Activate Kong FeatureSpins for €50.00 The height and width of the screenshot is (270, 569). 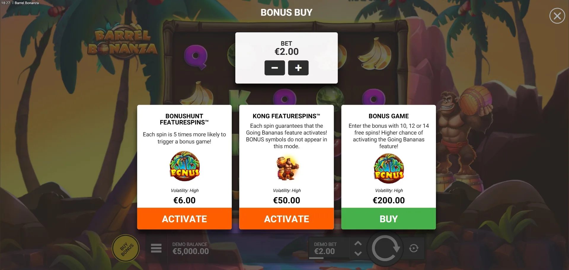click(287, 219)
